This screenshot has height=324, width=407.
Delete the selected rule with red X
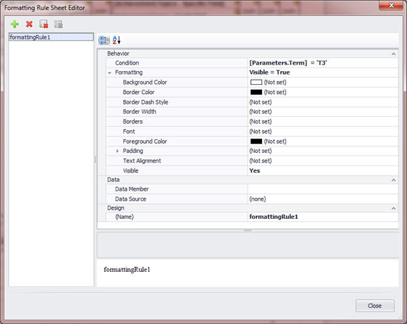tap(29, 24)
